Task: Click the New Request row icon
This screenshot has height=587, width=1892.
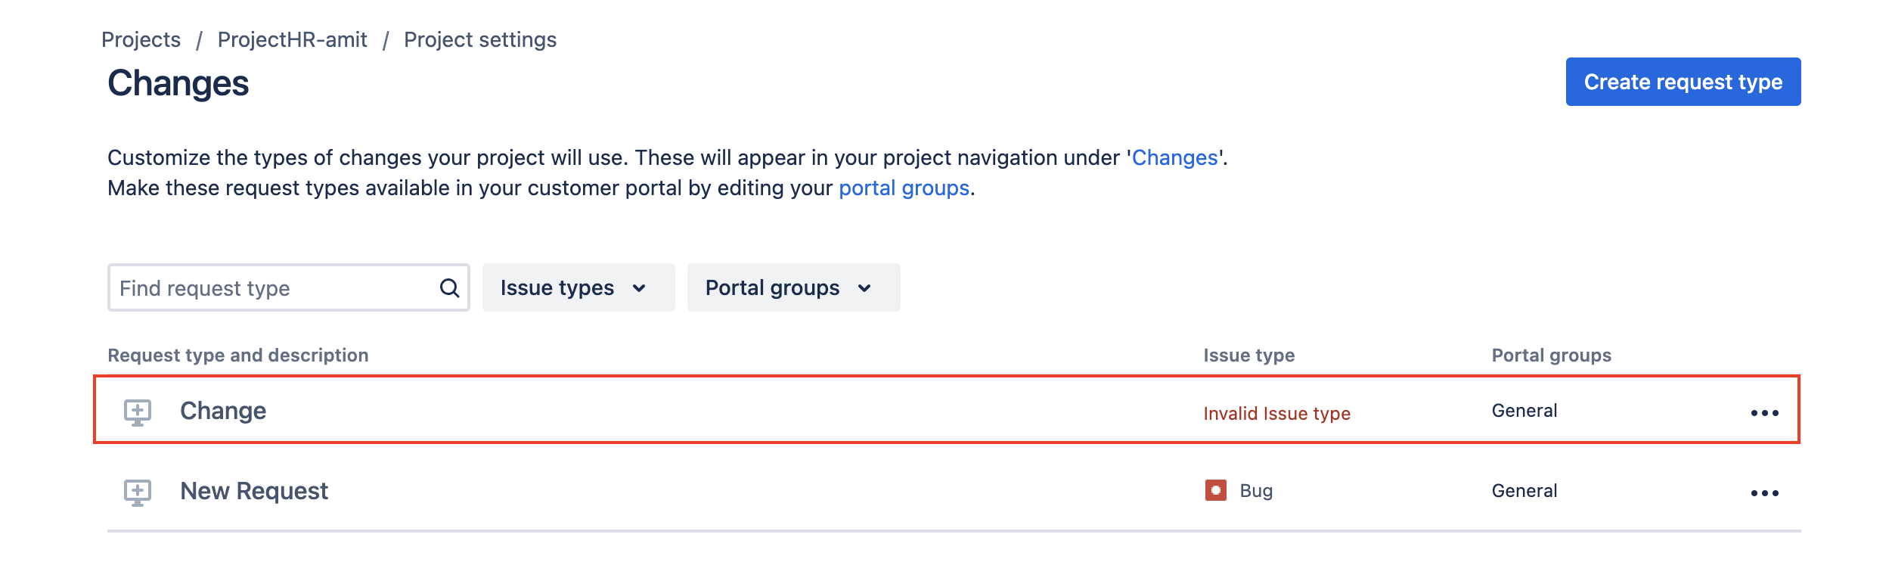Action: click(x=138, y=492)
